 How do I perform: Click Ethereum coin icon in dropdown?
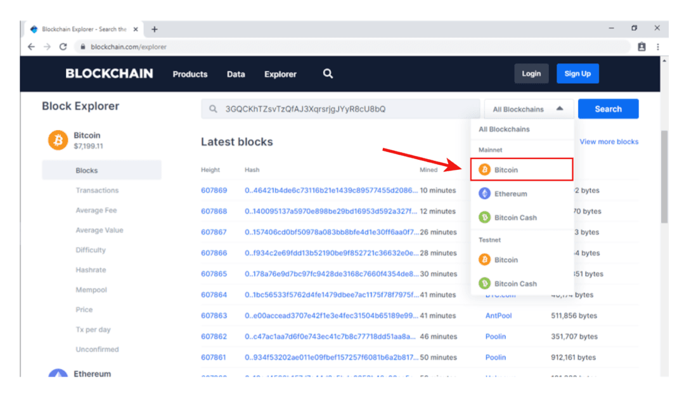coord(484,193)
